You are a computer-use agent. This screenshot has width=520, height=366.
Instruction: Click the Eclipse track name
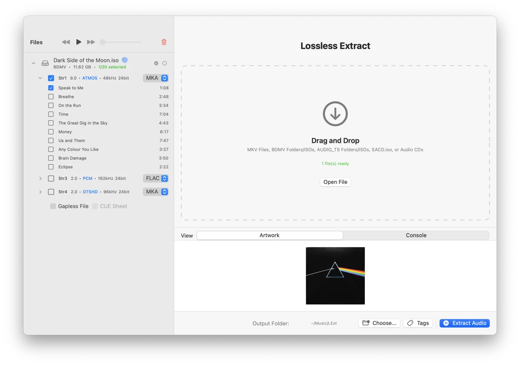[x=65, y=167]
